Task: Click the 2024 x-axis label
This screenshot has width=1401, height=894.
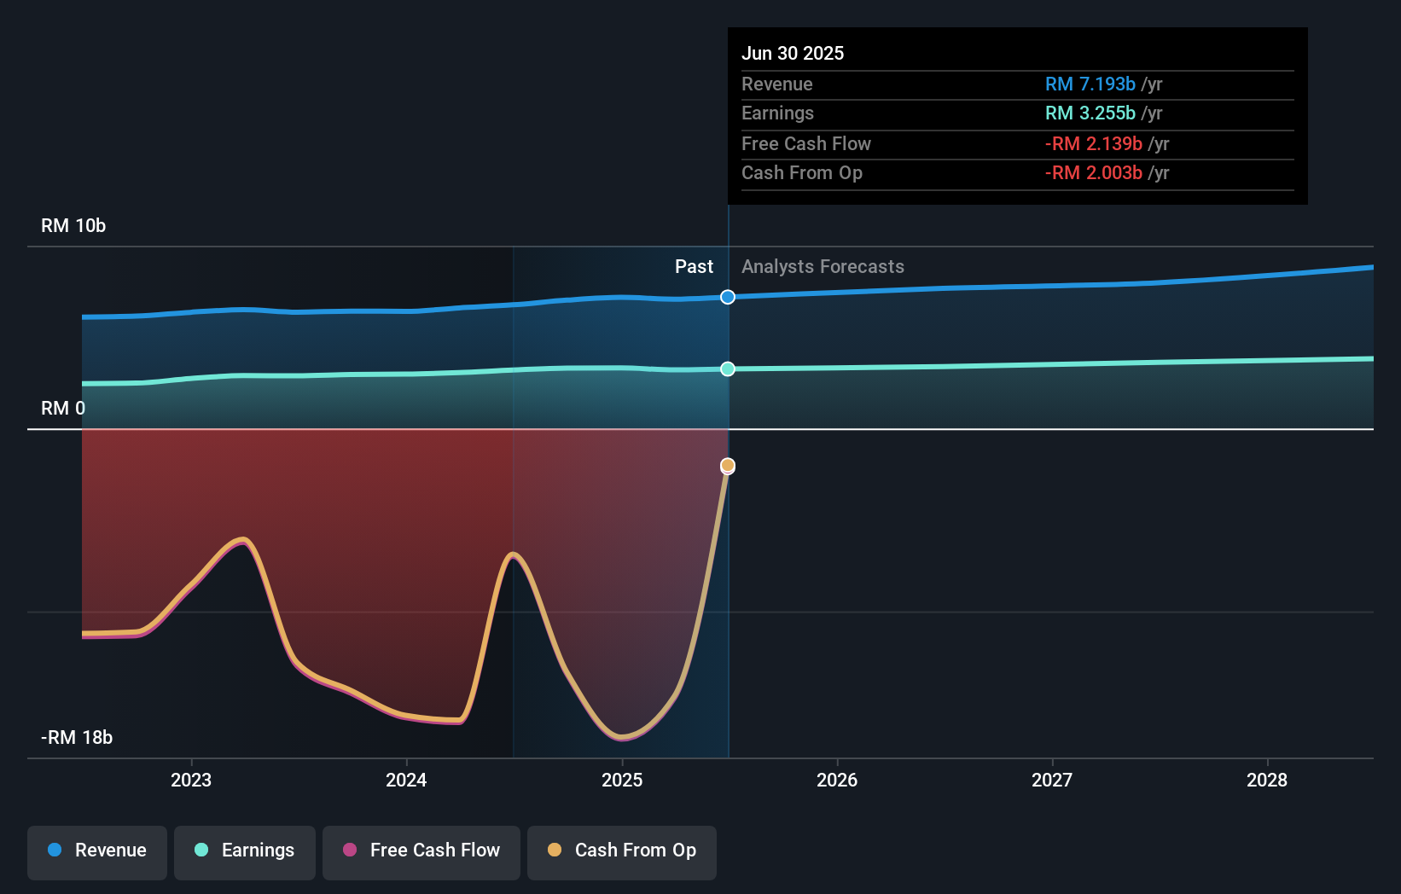Action: [x=406, y=780]
